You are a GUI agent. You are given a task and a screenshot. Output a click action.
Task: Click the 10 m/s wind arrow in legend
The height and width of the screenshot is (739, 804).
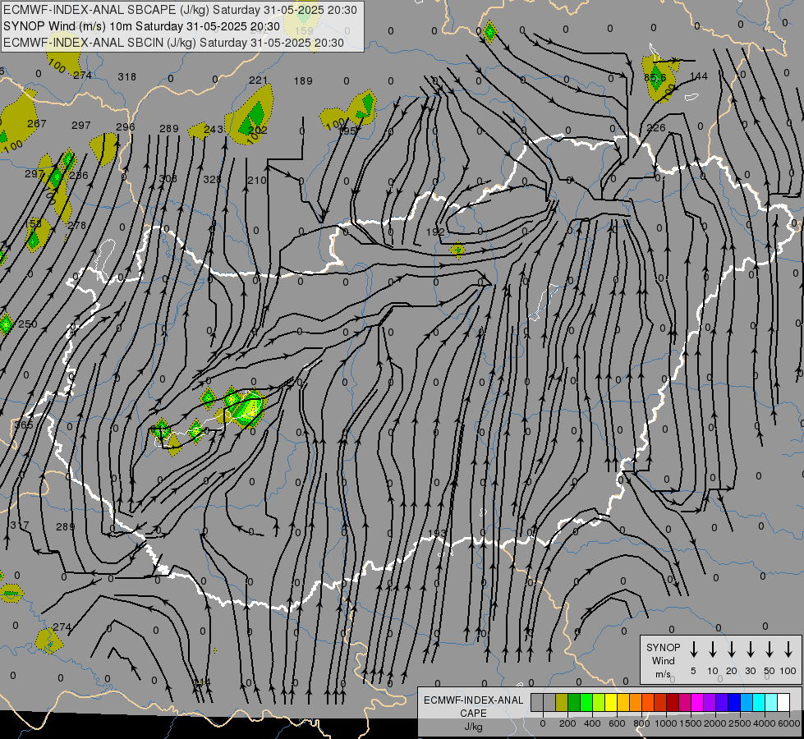pos(712,649)
